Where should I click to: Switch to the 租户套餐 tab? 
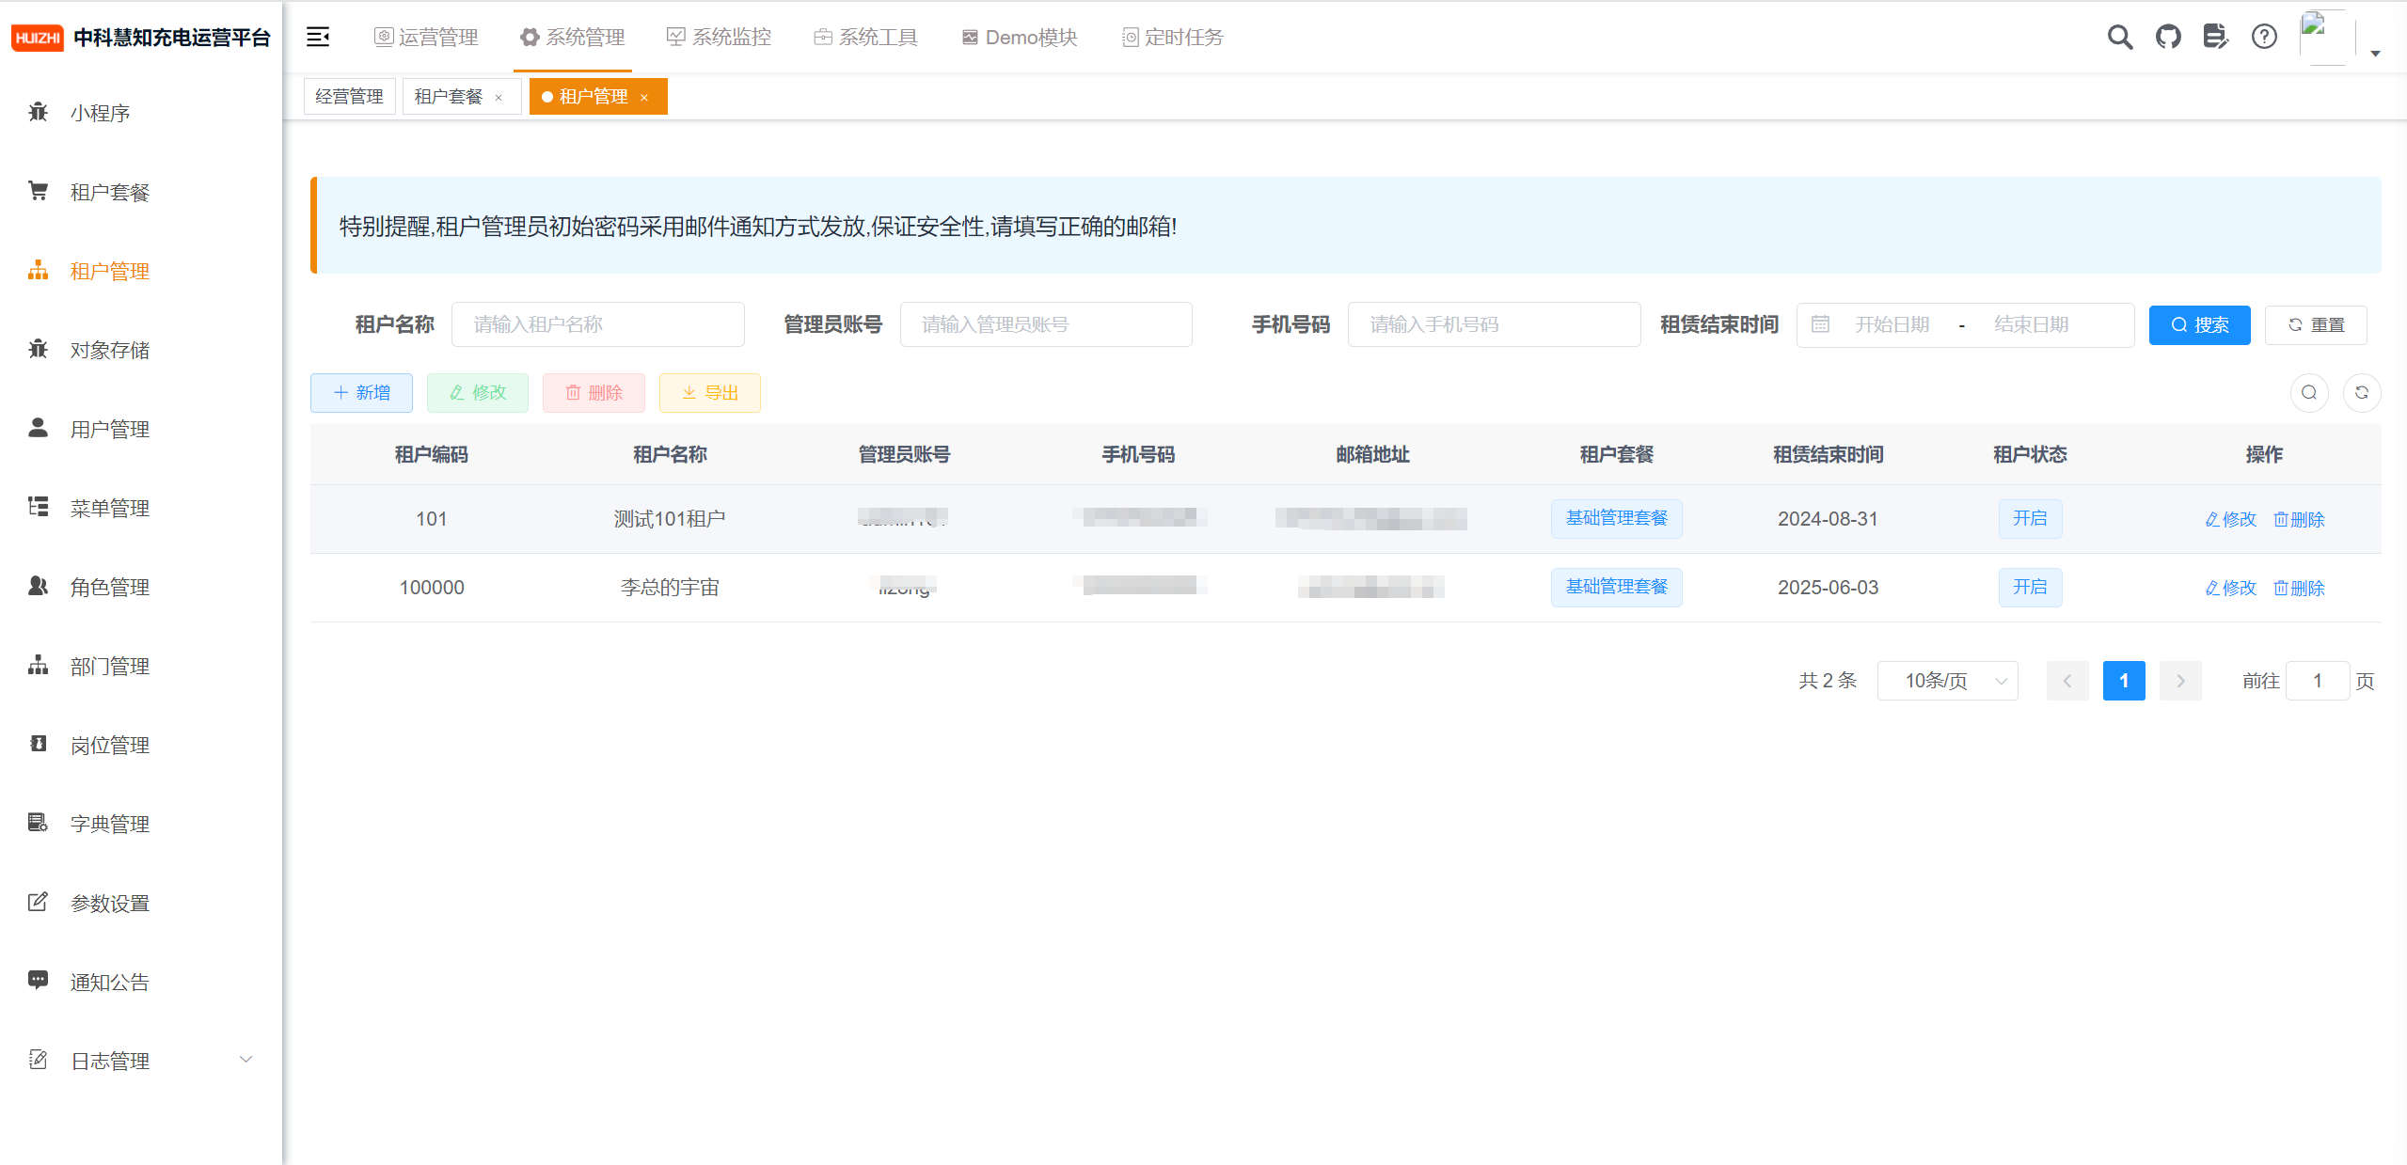pos(449,96)
